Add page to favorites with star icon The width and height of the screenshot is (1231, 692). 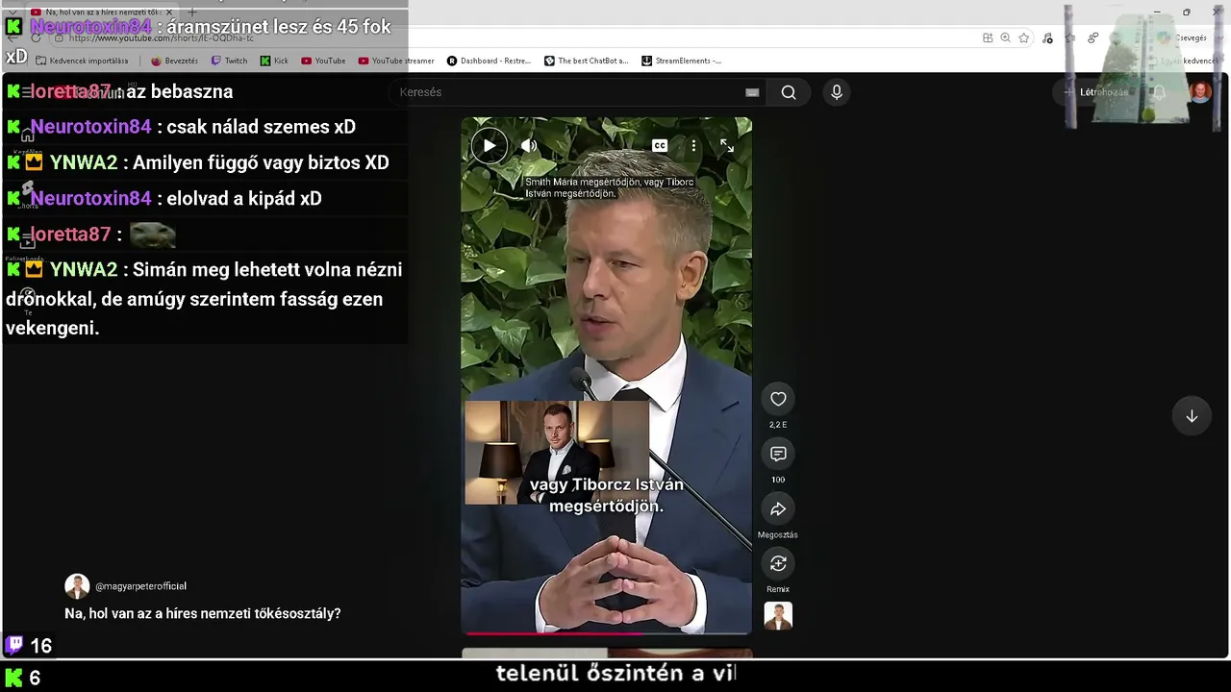tap(1024, 37)
